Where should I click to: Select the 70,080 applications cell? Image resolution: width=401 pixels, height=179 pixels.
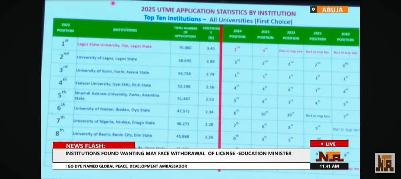[x=185, y=48]
